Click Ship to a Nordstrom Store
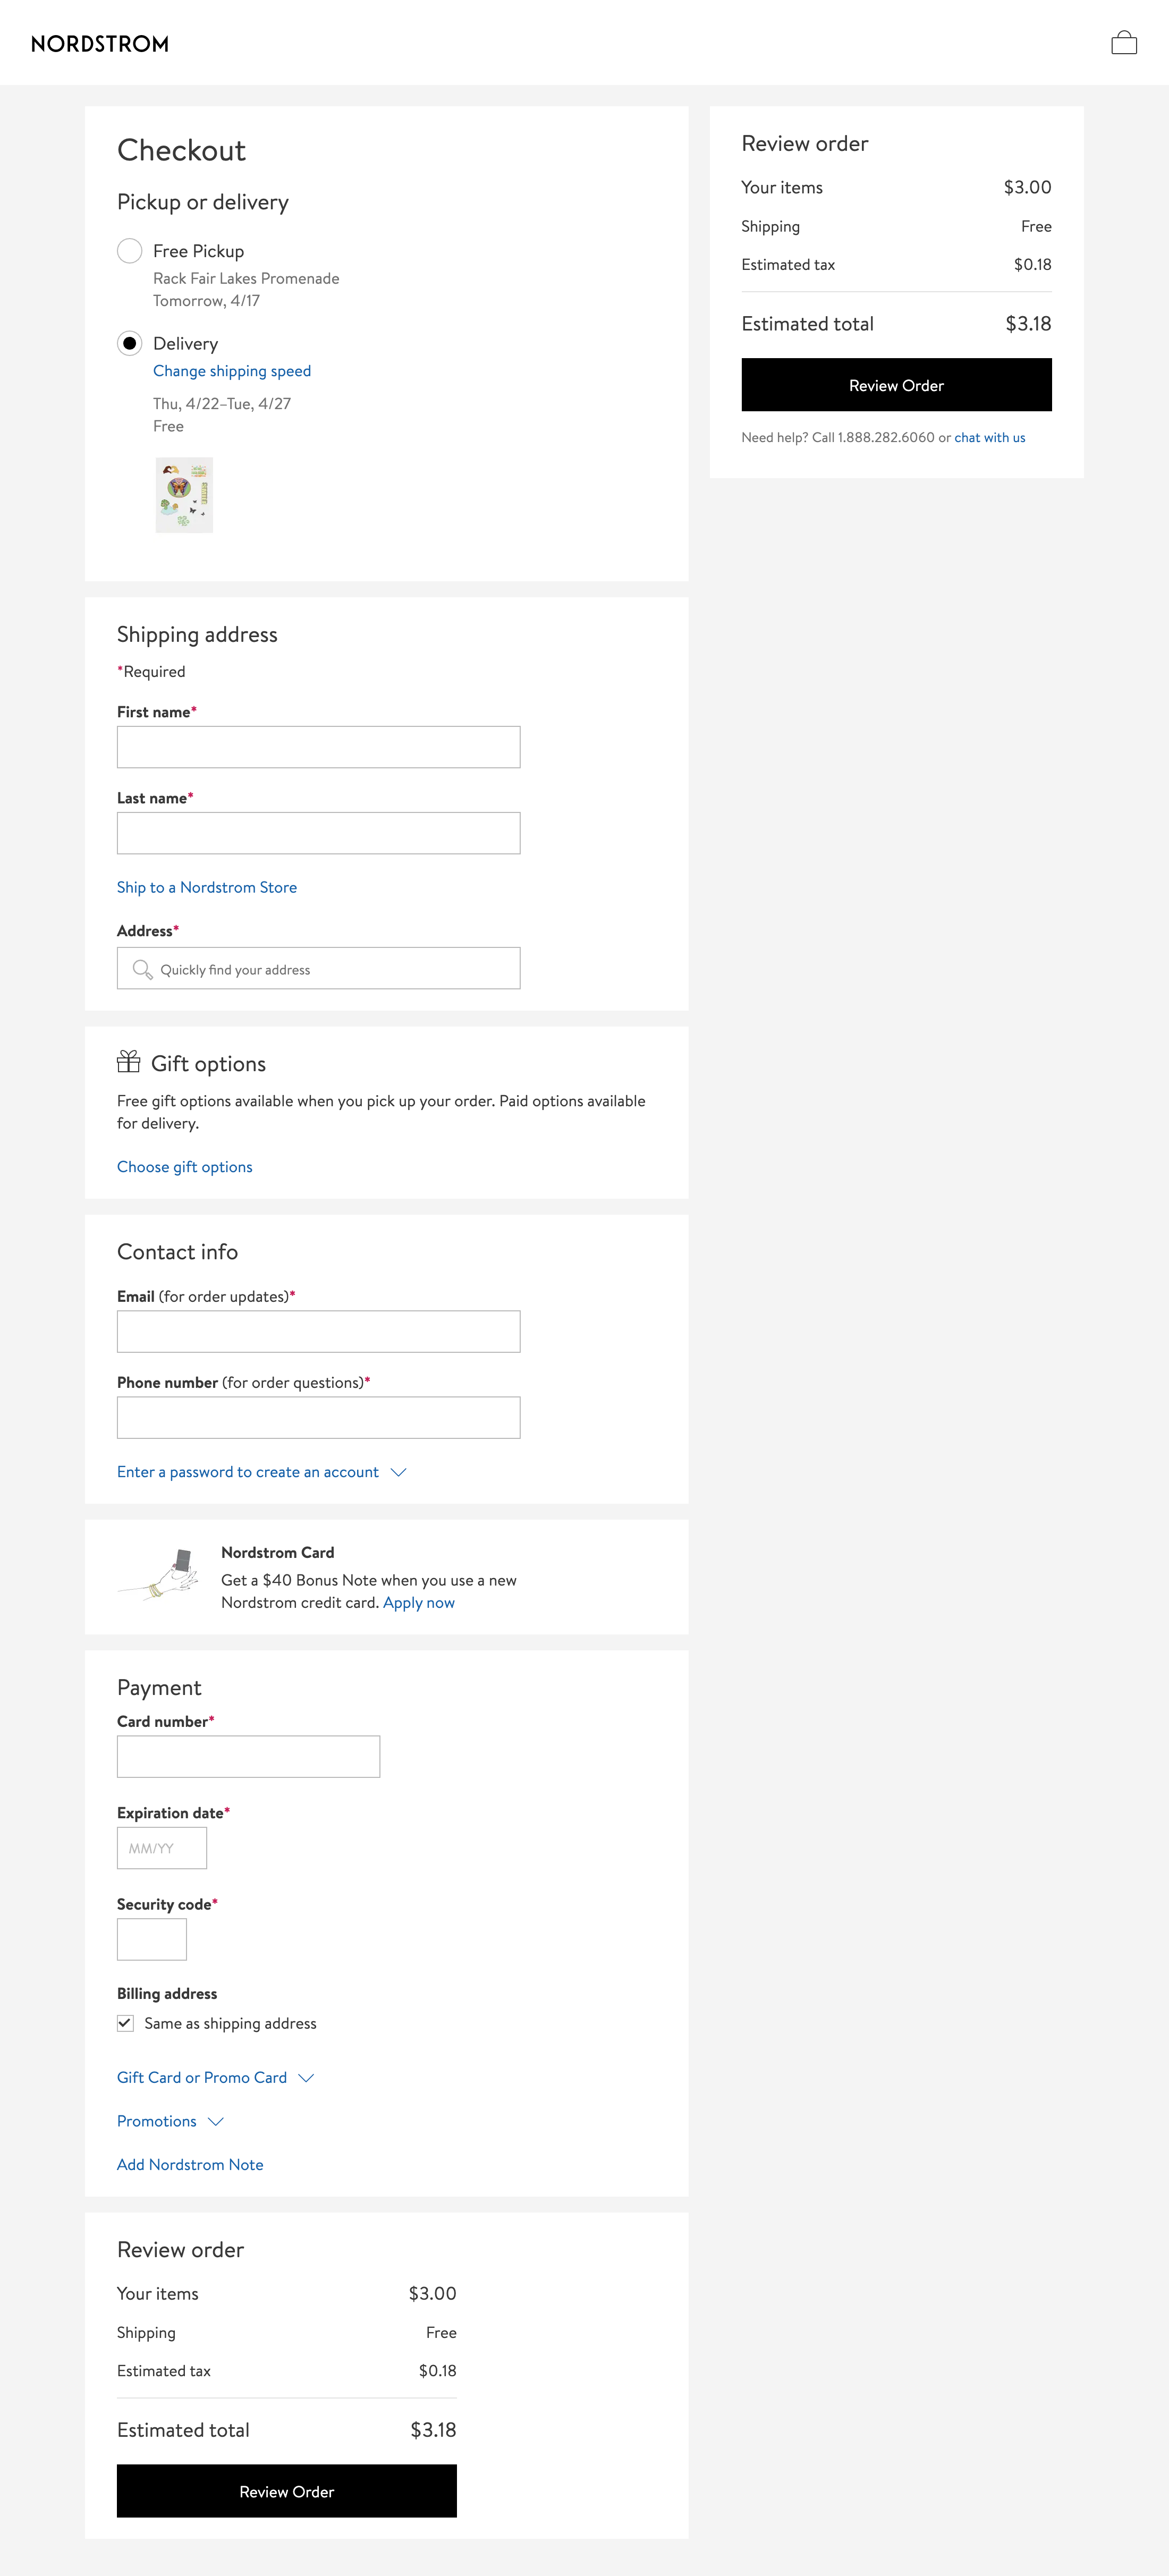1169x2576 pixels. click(206, 887)
